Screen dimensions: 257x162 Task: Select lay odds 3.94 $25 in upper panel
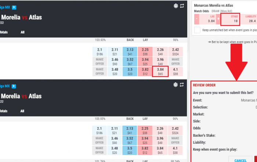(x=145, y=61)
